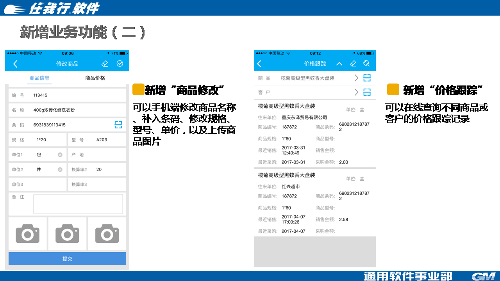Tap barcode scan icon beside 条码
Viewport: 500px width, 281px height.
(118, 125)
